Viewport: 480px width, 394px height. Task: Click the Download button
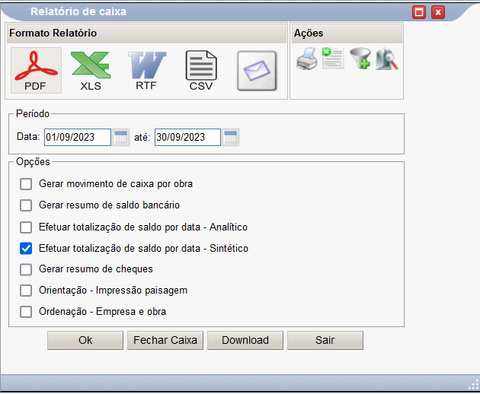[245, 340]
